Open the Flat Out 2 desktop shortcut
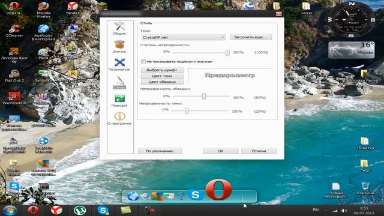Image resolution: width=384 pixels, height=216 pixels. (14, 76)
